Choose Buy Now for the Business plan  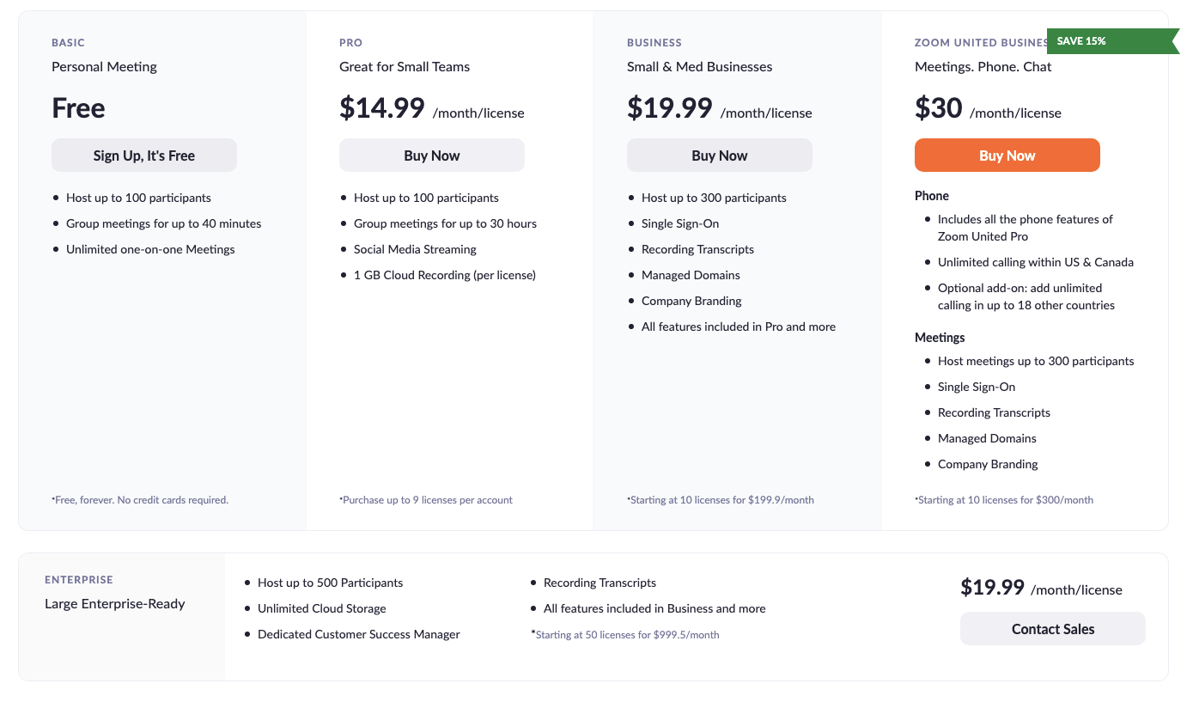[x=720, y=156]
